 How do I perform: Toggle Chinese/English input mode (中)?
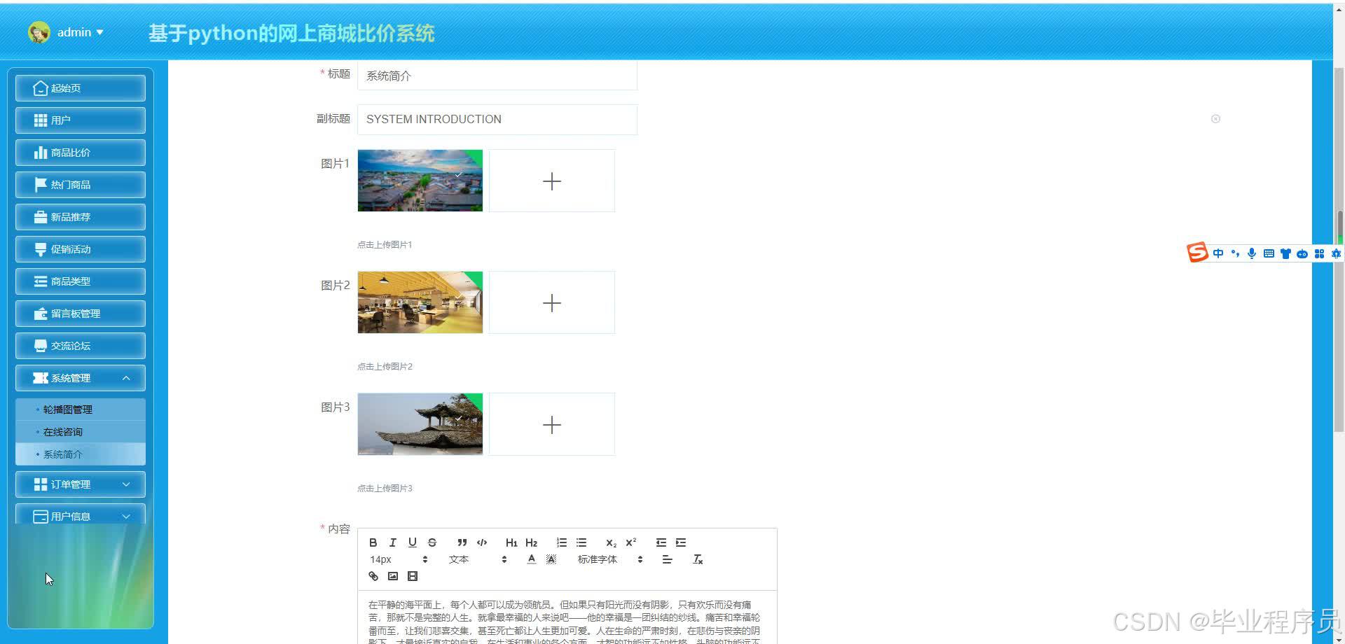click(x=1218, y=253)
